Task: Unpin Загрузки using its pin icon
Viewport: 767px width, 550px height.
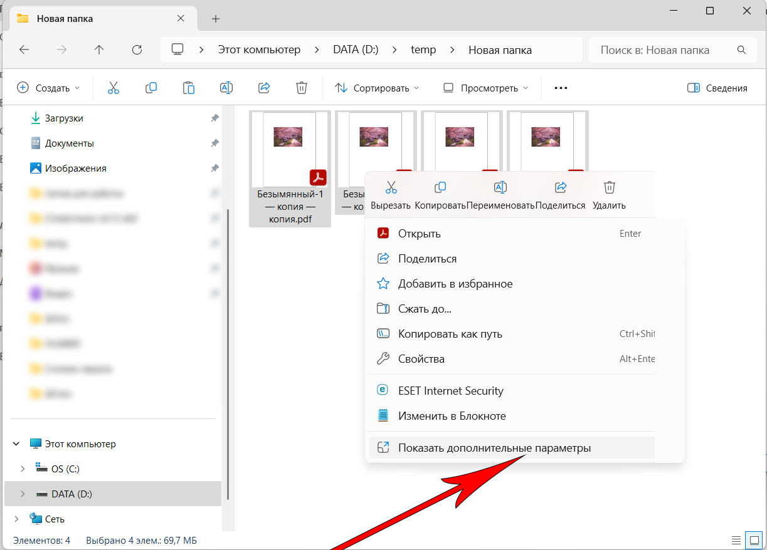Action: point(214,118)
